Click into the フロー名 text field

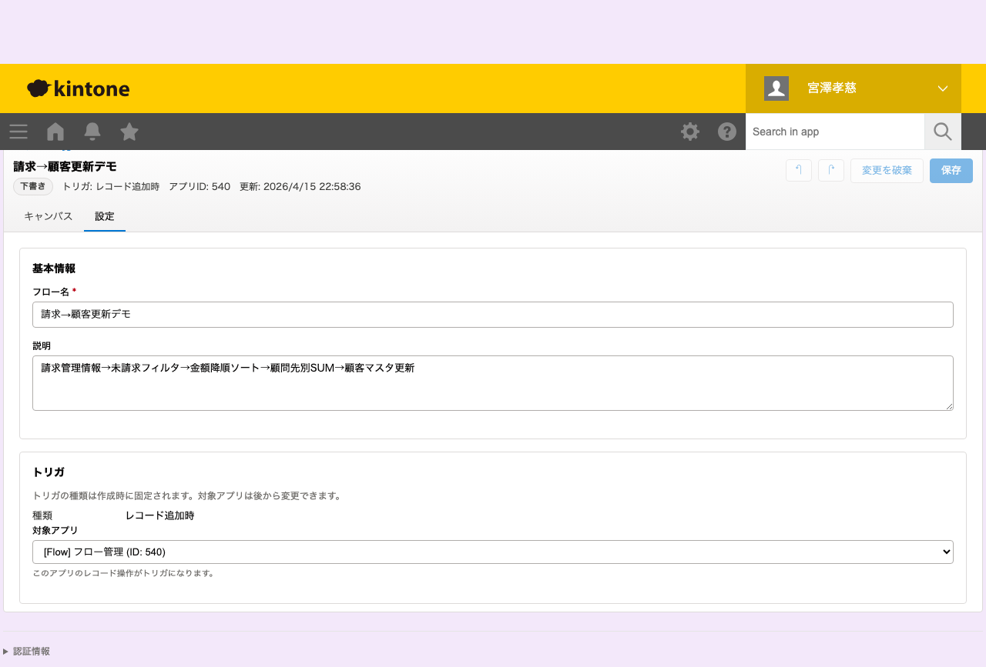point(493,315)
